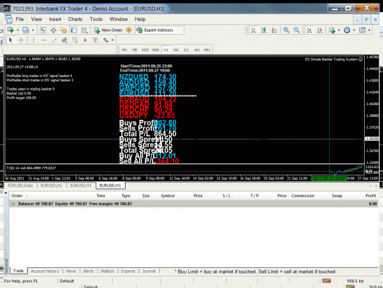Select the D1 timeframe
This screenshot has width=383, height=288.
pos(186,50)
